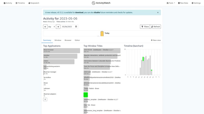The image size is (204, 114).
Task: Select obsidian application bar
Action: pyautogui.click(x=60, y=56)
